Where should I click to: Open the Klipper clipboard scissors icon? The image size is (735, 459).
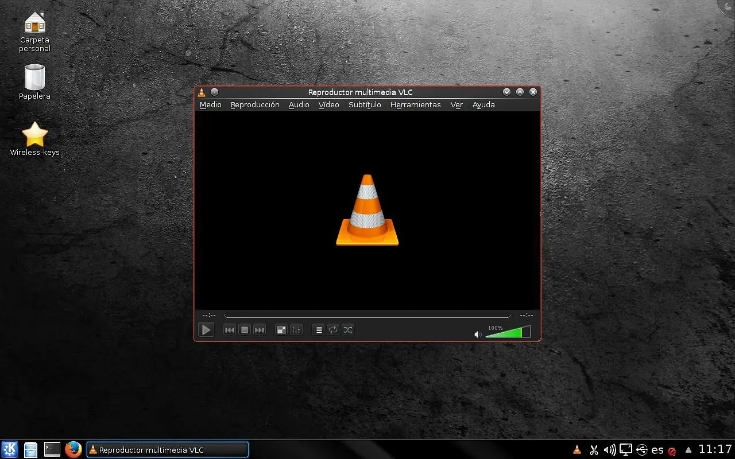[x=594, y=450]
